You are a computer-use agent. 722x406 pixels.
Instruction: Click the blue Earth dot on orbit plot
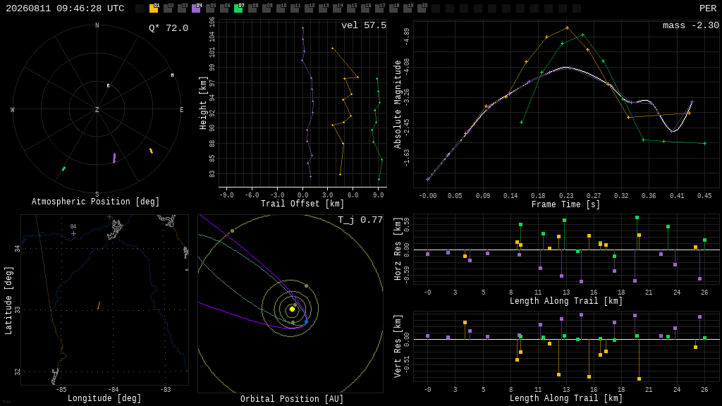[306, 321]
